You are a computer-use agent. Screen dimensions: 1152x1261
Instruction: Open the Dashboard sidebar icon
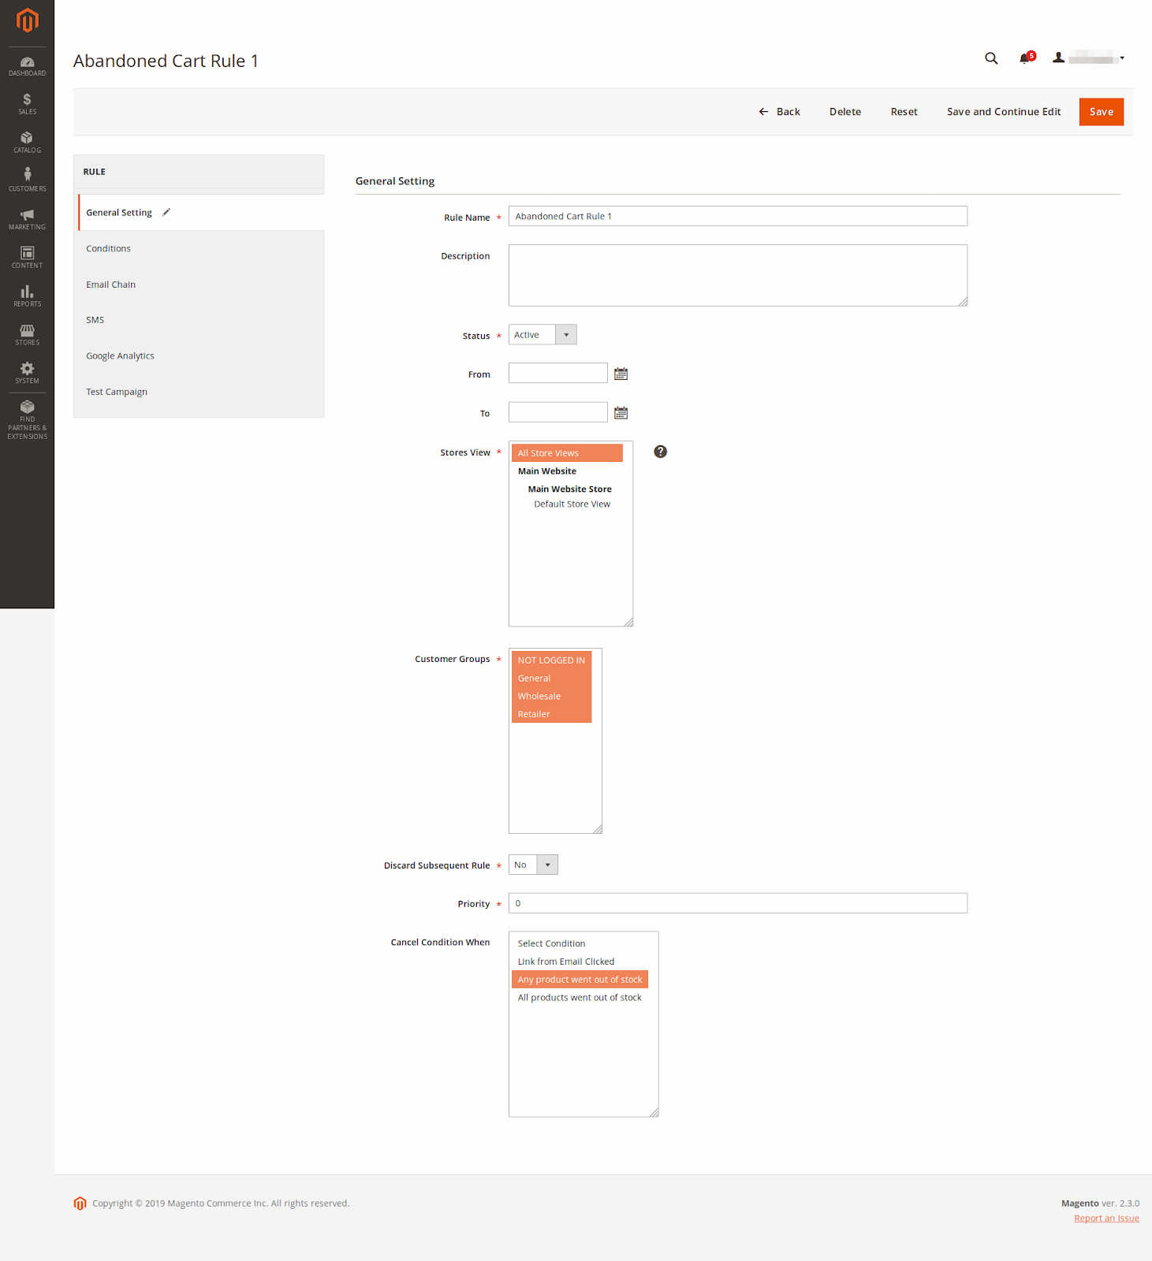pyautogui.click(x=27, y=67)
